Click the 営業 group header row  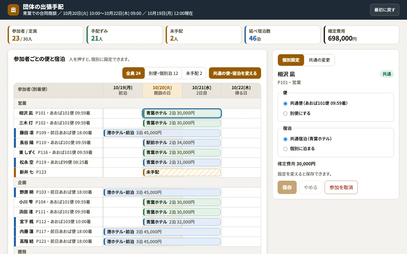(x=137, y=103)
